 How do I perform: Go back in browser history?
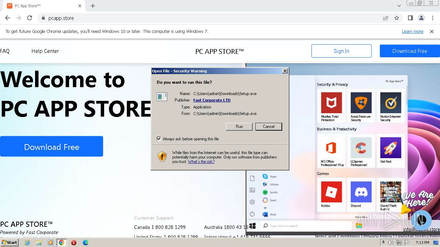click(8, 18)
